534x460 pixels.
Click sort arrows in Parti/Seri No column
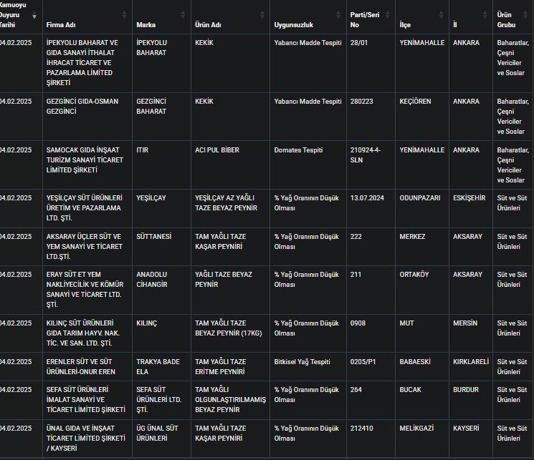(x=388, y=15)
